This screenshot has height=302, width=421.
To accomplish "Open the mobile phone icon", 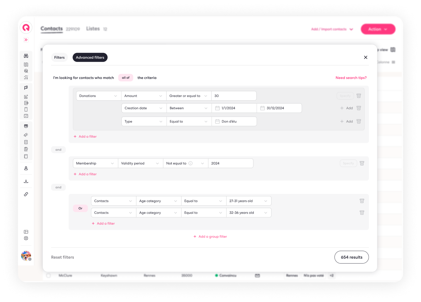I will 26,109.
